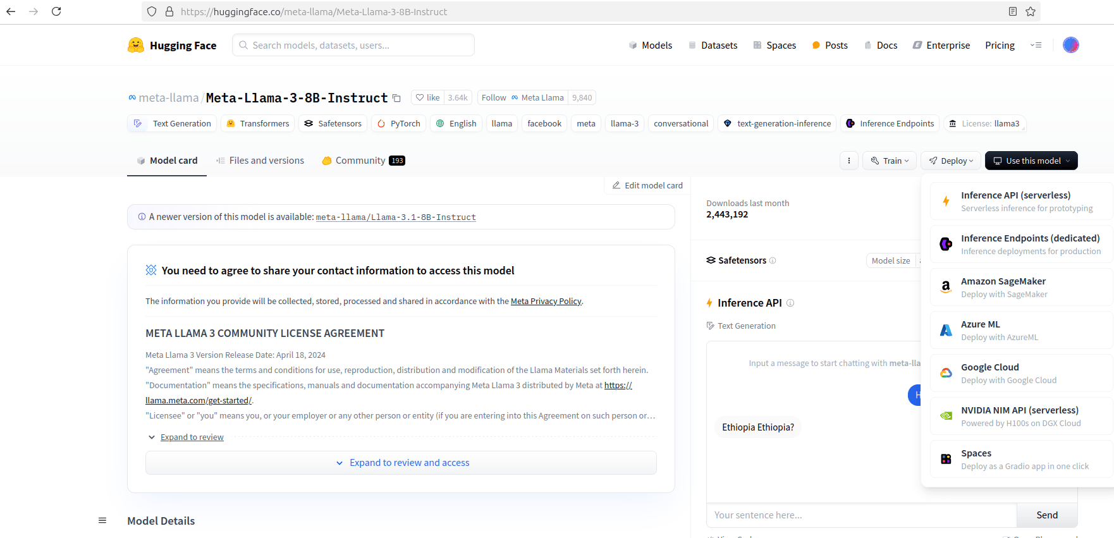
Task: Click the 3.64k likes count
Action: (458, 97)
